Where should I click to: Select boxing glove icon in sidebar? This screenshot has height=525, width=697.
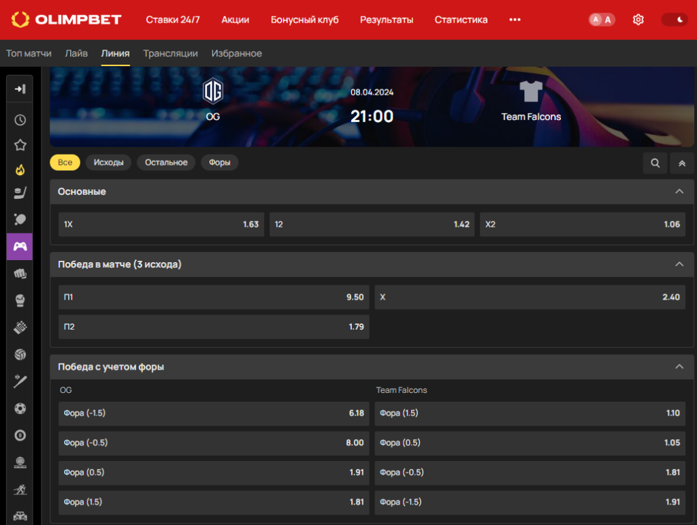pos(20,300)
